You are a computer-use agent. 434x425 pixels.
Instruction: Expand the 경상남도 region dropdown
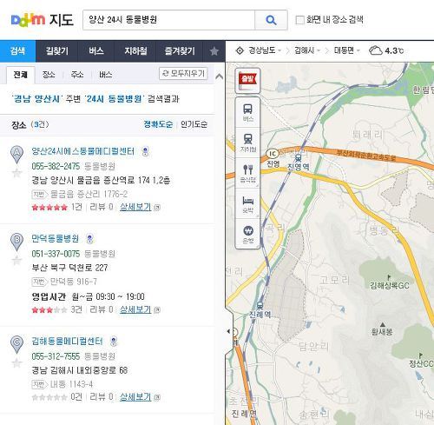point(265,50)
